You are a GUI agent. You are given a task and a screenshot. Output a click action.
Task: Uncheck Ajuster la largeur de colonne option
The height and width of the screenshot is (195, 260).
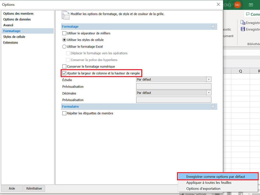tap(64, 73)
